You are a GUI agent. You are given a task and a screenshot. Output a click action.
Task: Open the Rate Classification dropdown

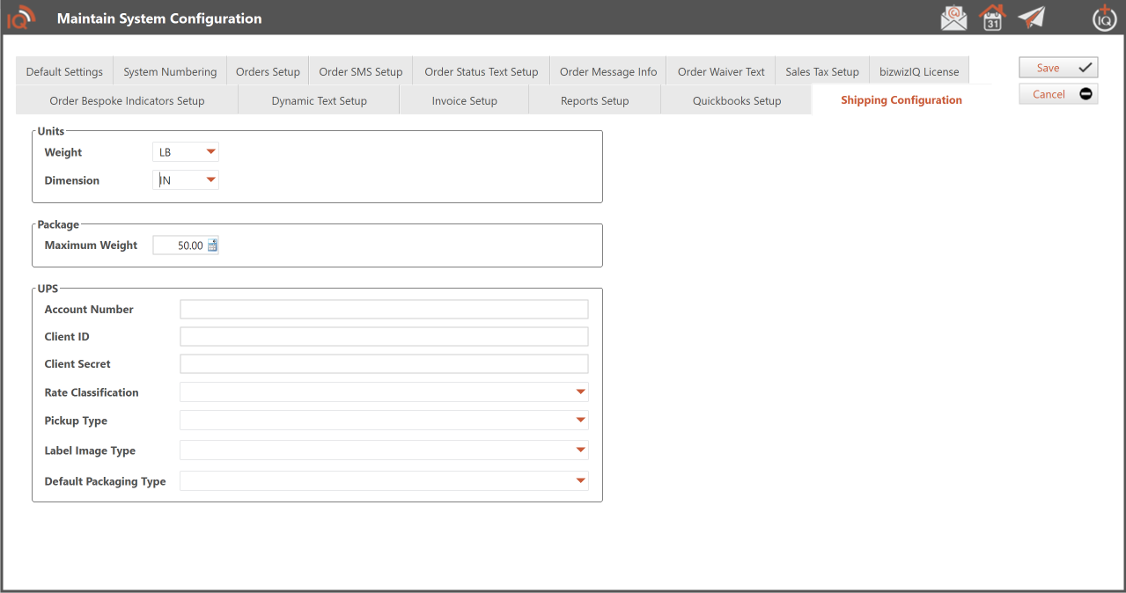580,392
